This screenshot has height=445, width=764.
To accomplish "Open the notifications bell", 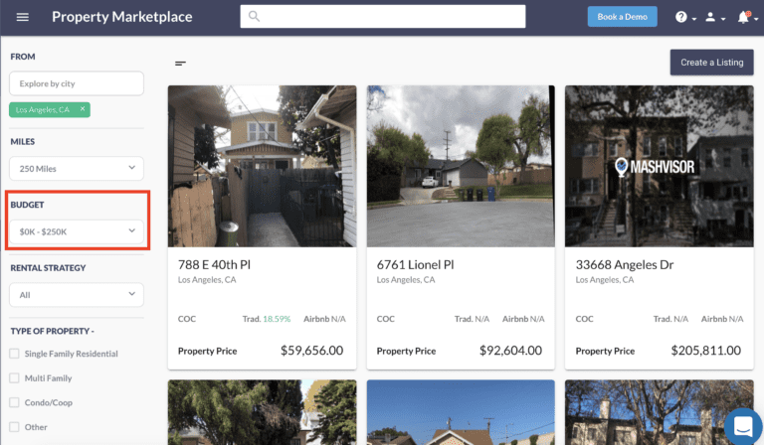I will 742,17.
